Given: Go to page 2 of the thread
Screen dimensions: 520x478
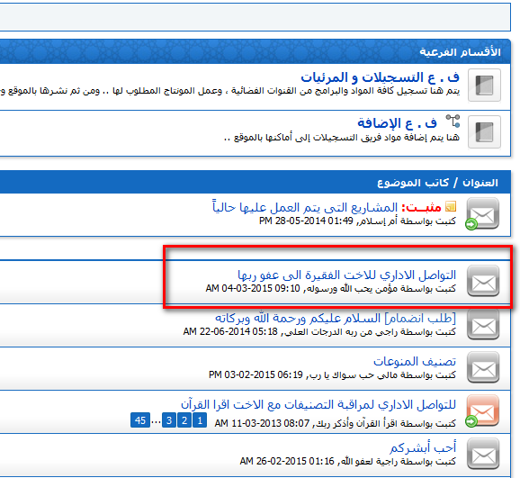Looking at the screenshot, I should tap(184, 420).
